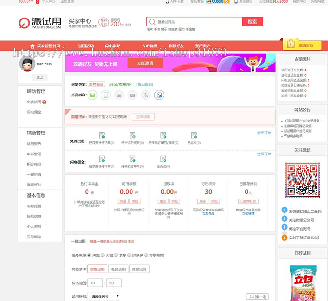Click the 提现 button under 提现中
This screenshot has height=301, width=328.
(163, 201)
